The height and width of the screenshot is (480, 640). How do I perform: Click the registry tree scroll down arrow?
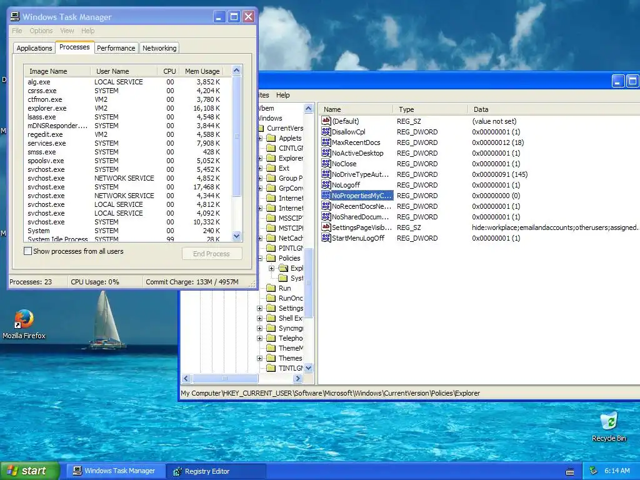point(309,367)
